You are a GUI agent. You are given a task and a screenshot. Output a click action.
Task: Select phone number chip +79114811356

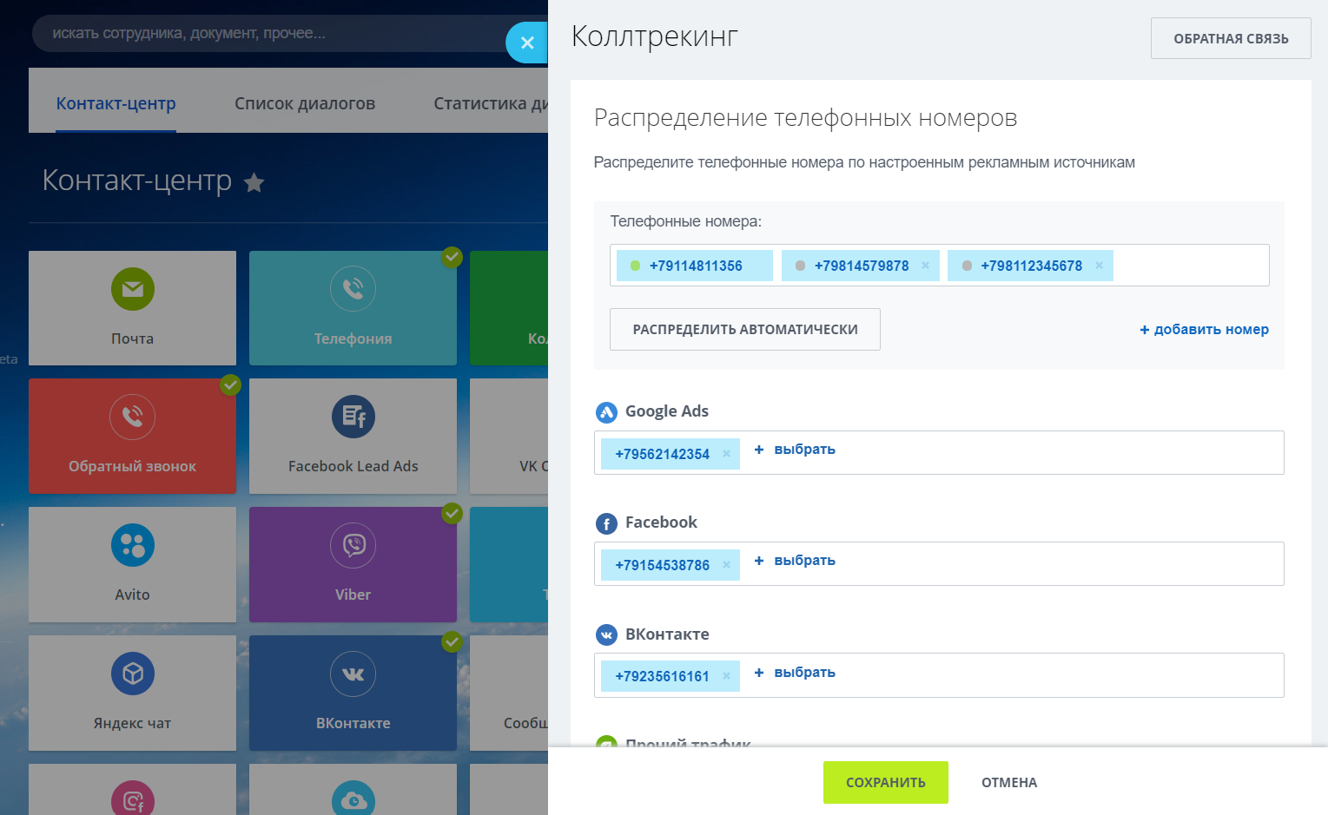click(695, 266)
